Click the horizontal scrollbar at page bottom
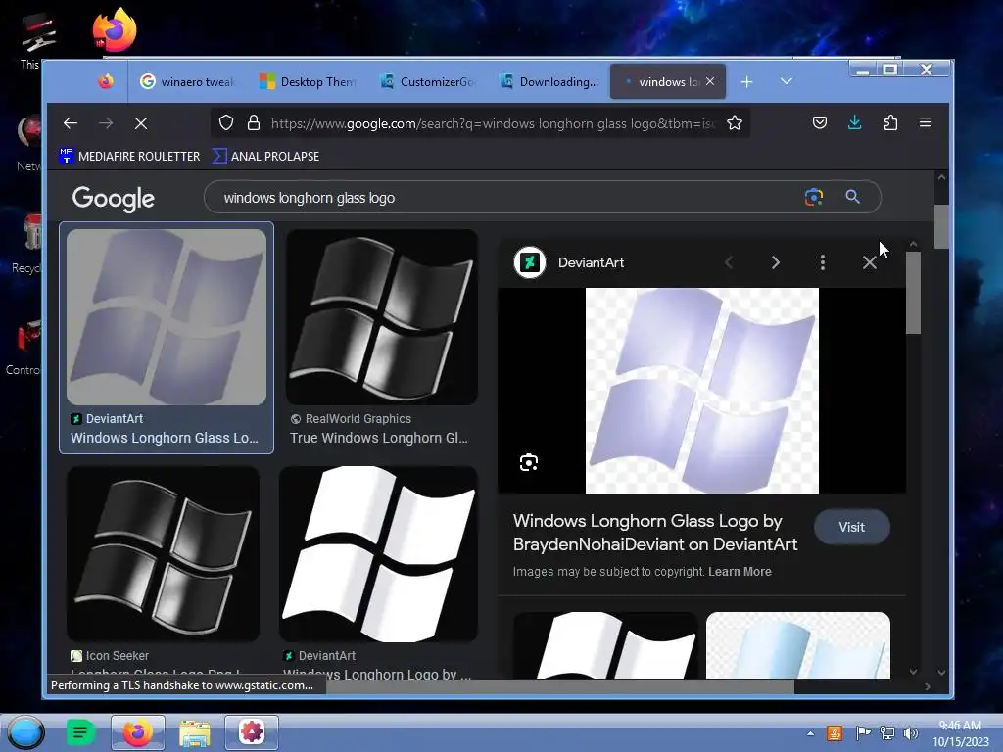 [559, 686]
